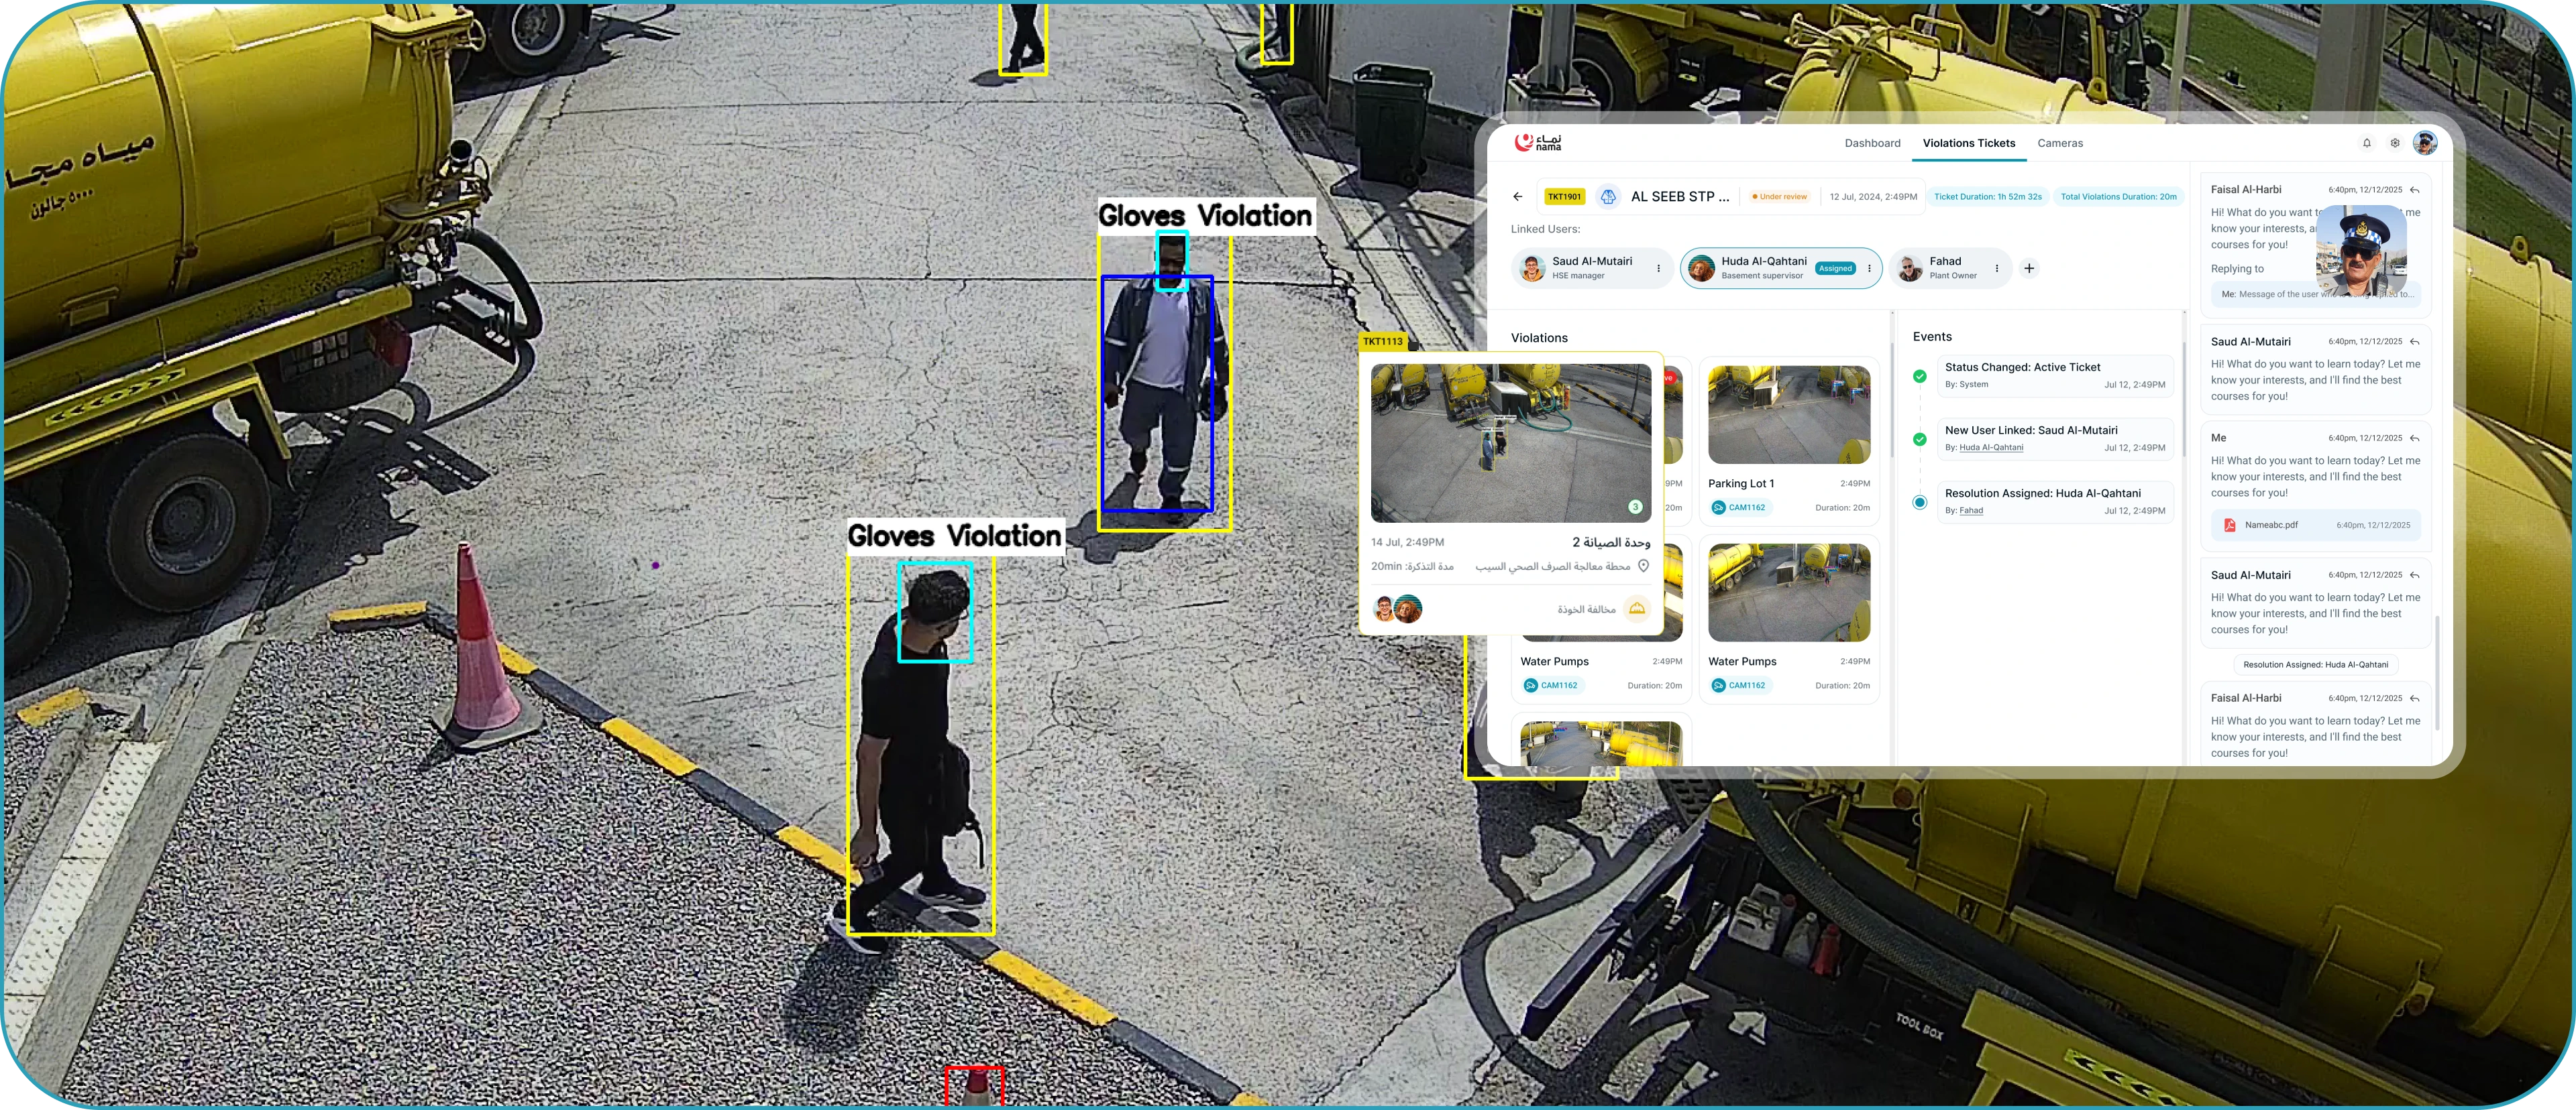2576x1110 pixels.
Task: Click the Under review status badge
Action: (x=1779, y=197)
